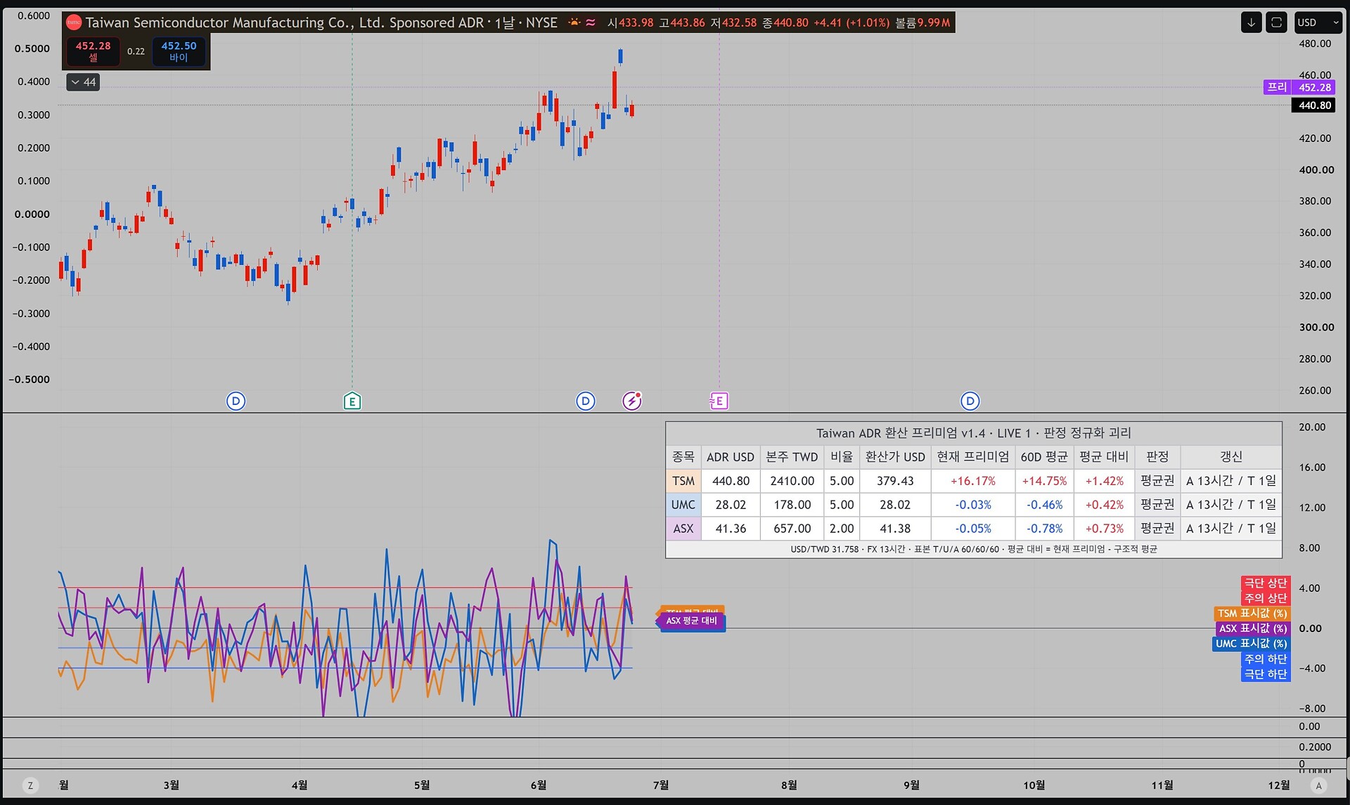Click the 'ASX 평균 대비' line label

[692, 622]
